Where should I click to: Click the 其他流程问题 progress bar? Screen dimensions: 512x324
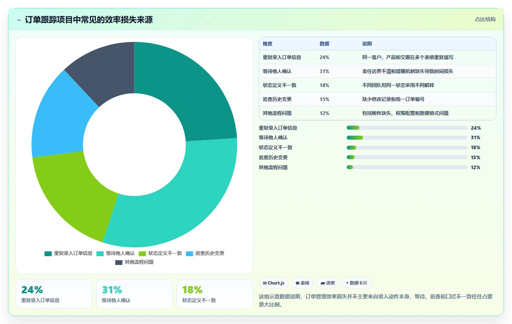pyautogui.click(x=407, y=167)
